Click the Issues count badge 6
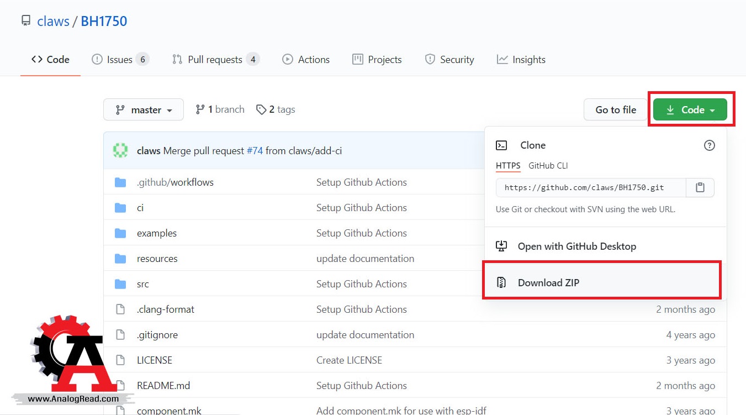Viewport: 746px width, 415px height. tap(142, 60)
